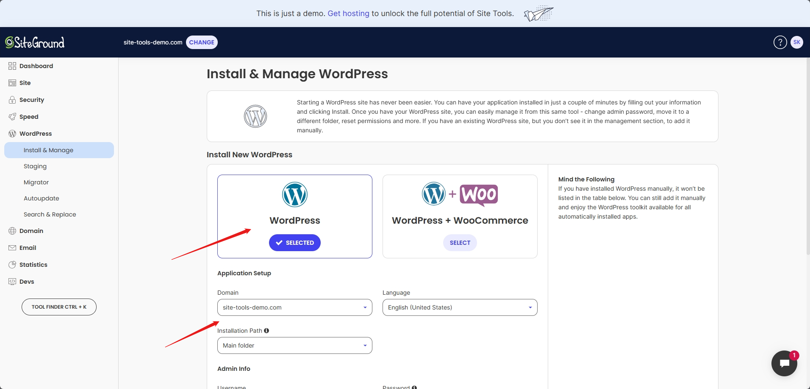This screenshot has height=389, width=810.
Task: Click the TOOL FINDER CTRL + K button
Action: (59, 307)
